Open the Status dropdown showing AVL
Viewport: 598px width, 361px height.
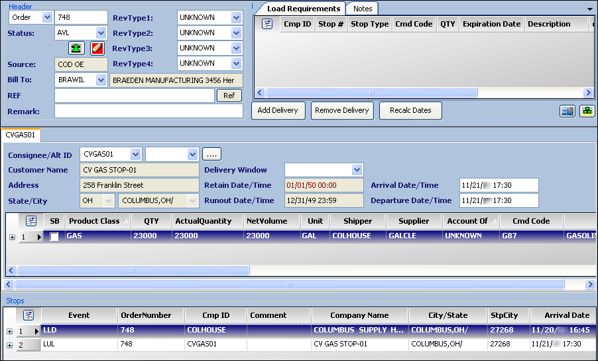pos(101,33)
